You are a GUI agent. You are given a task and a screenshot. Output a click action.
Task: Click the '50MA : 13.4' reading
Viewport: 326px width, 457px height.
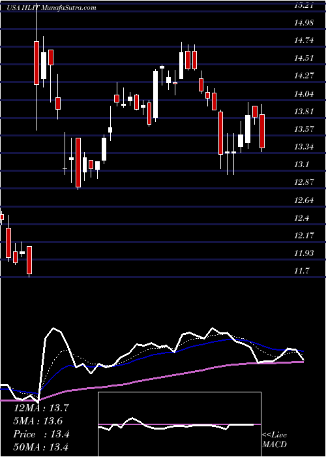(x=41, y=447)
